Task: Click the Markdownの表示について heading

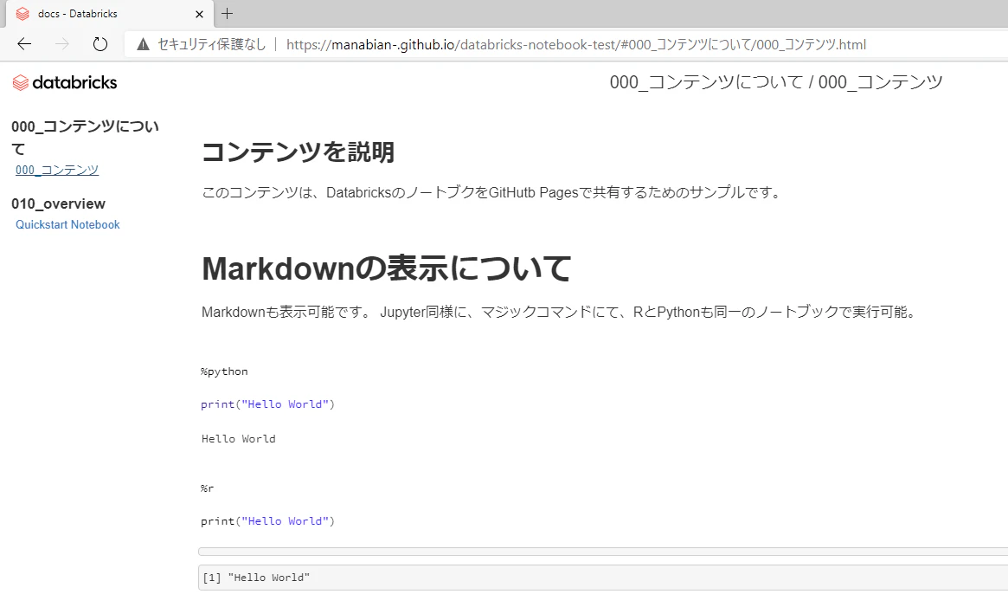Action: click(387, 268)
